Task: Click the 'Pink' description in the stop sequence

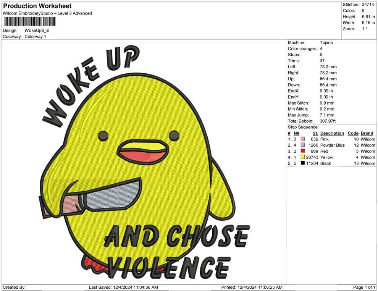Action: [324, 139]
